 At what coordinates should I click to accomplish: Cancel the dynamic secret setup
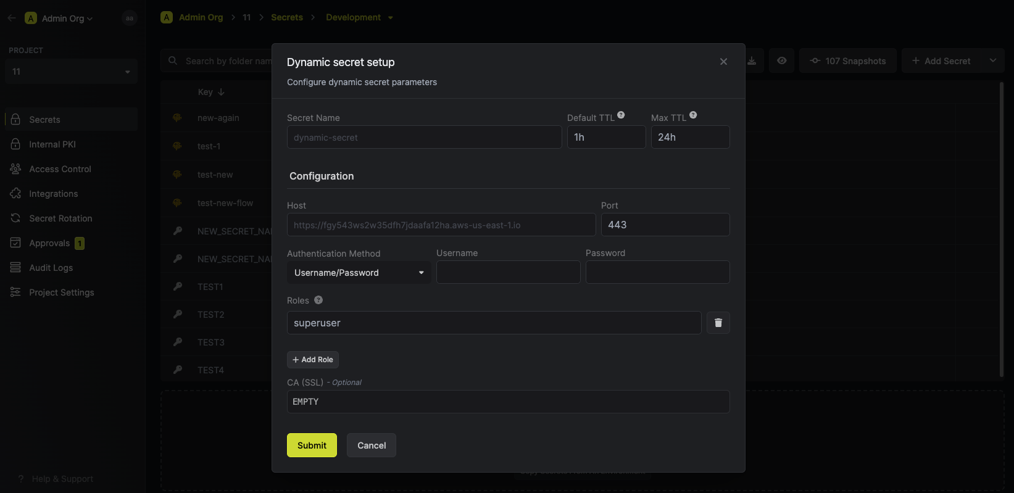click(372, 445)
